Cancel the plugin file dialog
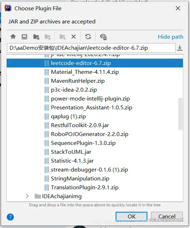 [x=167, y=217]
